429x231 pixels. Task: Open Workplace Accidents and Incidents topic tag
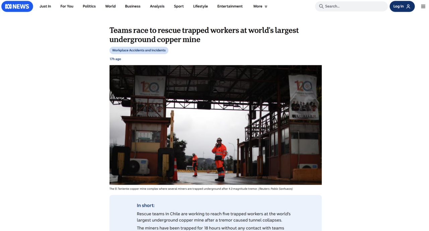tap(139, 50)
